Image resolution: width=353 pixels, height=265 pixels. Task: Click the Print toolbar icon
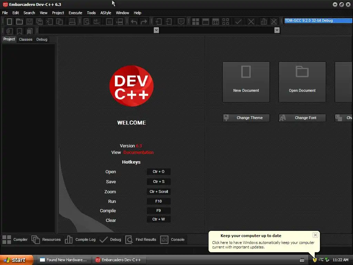72,22
